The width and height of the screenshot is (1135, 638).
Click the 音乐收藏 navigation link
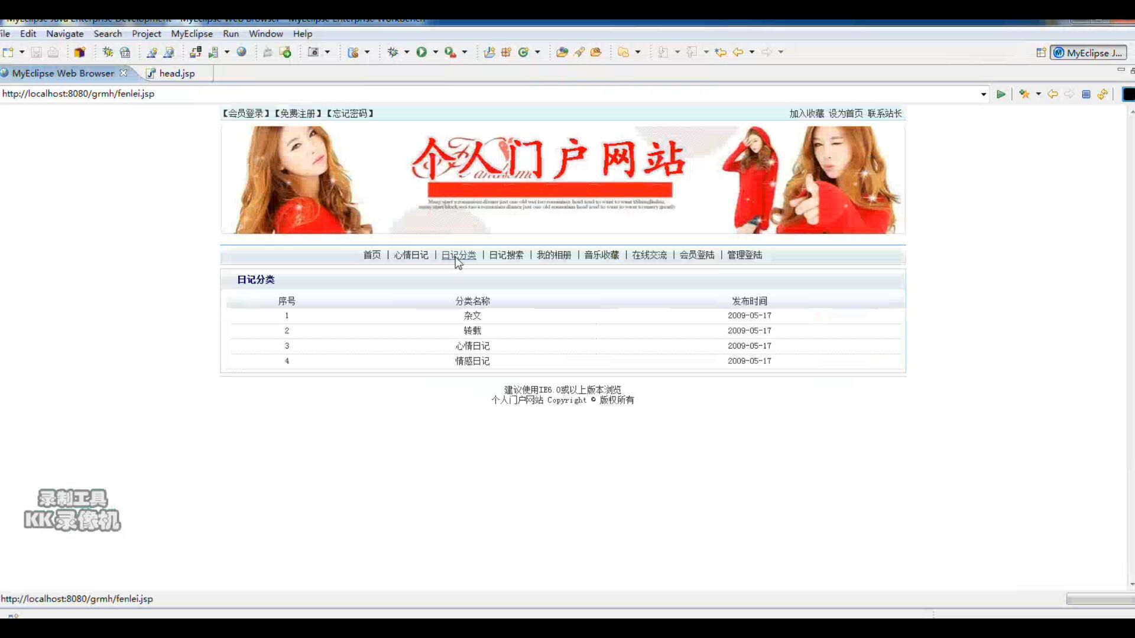point(602,255)
